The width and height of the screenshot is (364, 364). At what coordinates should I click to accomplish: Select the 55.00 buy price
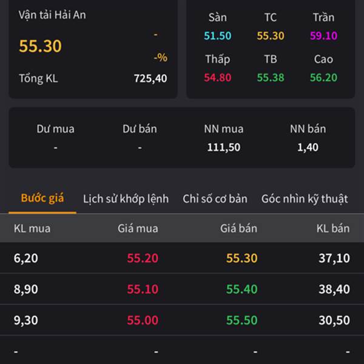coord(143,320)
